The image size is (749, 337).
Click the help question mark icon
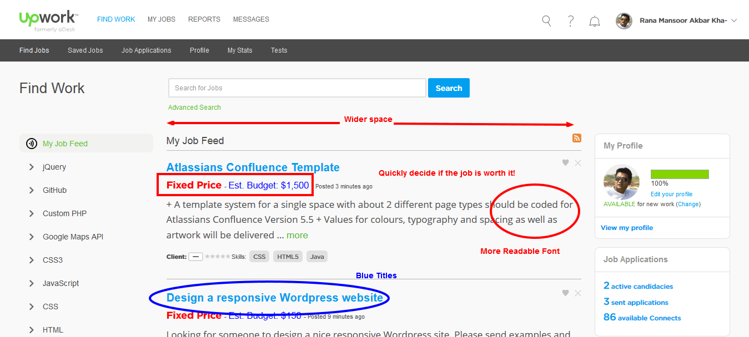pyautogui.click(x=570, y=20)
